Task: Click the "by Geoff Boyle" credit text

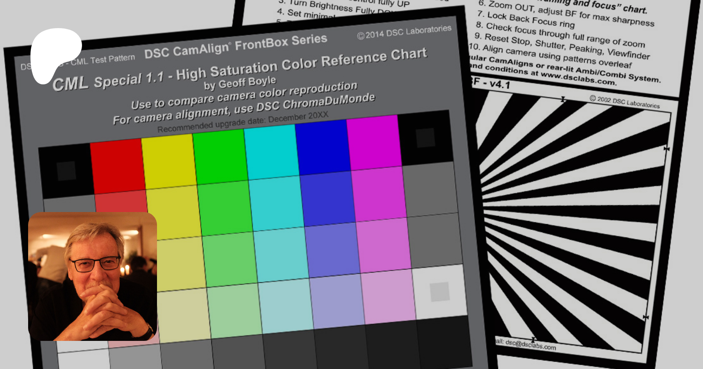Action: (240, 83)
